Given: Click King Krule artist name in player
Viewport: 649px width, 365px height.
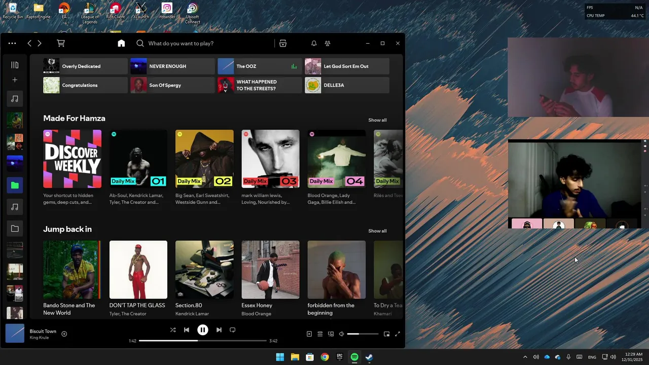Looking at the screenshot, I should (x=39, y=338).
